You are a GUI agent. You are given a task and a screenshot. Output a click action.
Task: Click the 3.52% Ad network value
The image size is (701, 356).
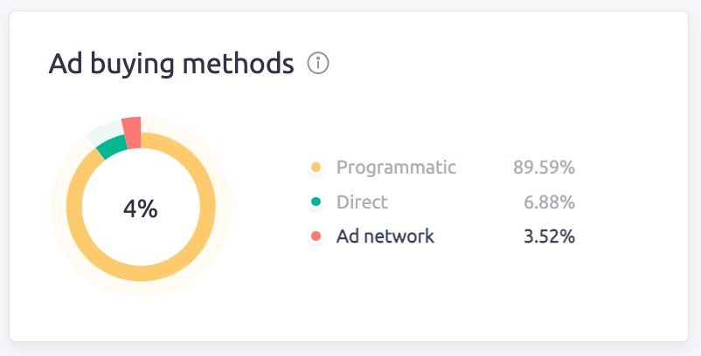coord(549,236)
